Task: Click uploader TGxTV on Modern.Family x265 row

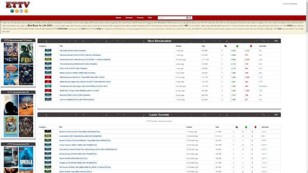Action: pos(264,132)
